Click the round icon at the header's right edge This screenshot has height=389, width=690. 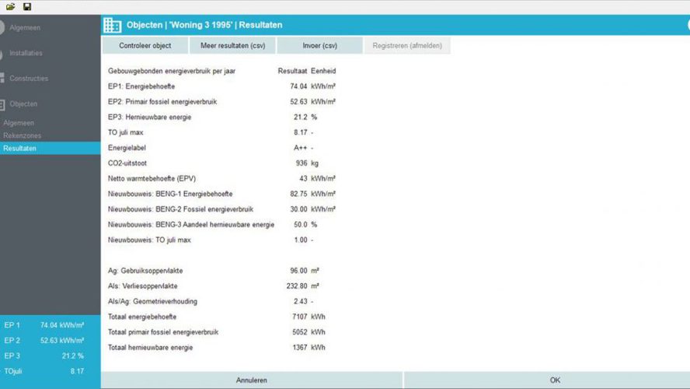[x=687, y=25]
